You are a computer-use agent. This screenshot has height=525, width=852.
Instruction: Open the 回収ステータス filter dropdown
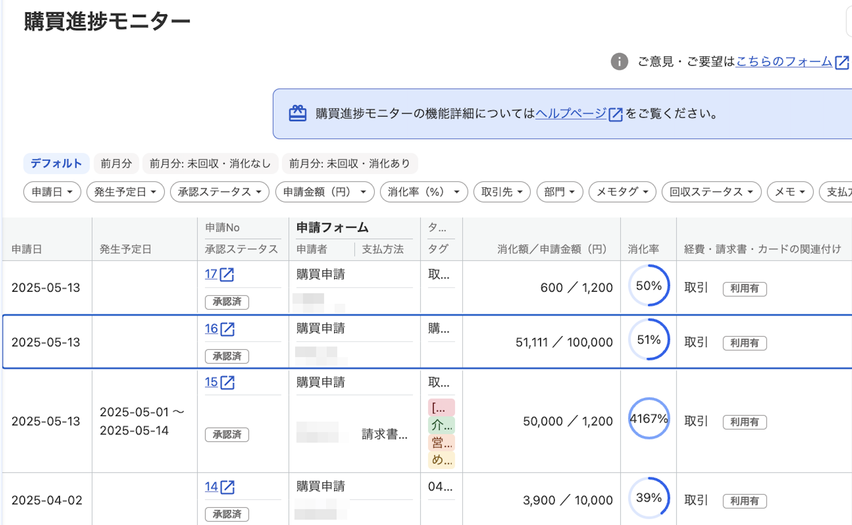711,192
